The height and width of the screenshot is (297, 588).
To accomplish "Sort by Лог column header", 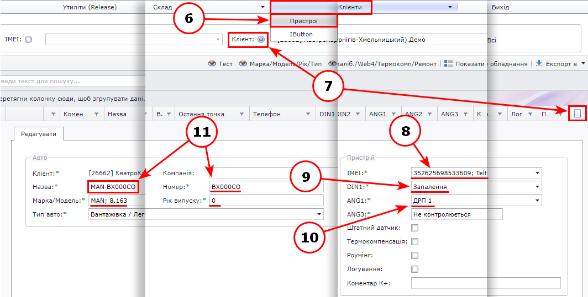I will (x=516, y=114).
